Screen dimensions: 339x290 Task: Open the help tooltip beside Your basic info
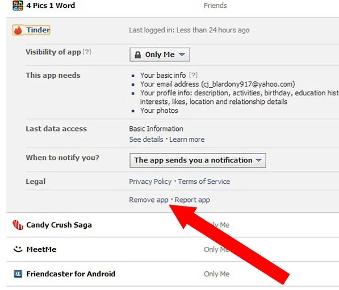pyautogui.click(x=193, y=75)
